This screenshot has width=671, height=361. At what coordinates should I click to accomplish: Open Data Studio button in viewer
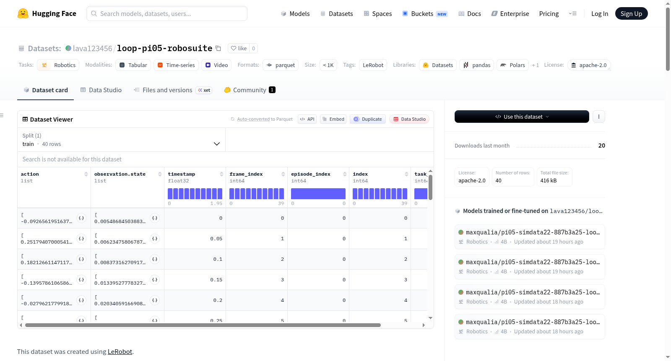click(x=409, y=119)
